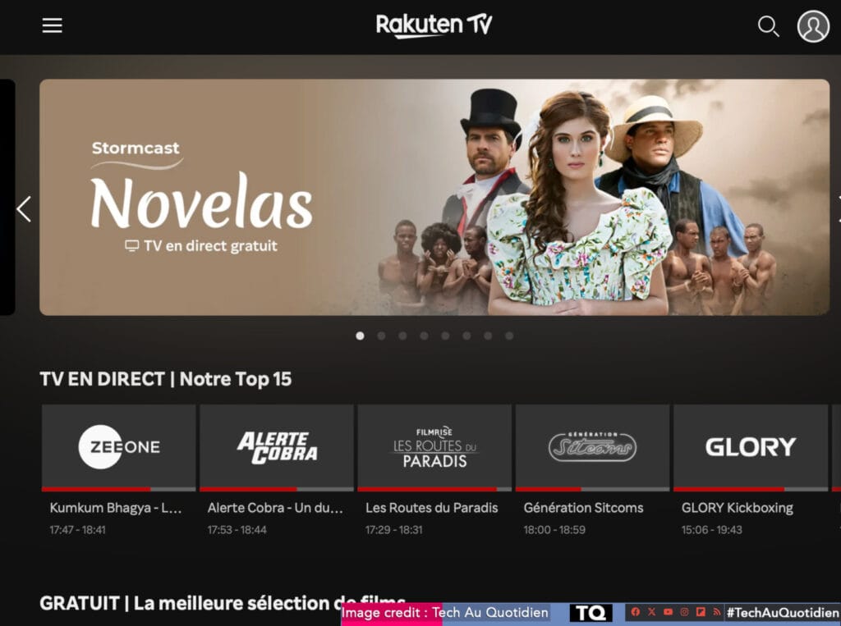Viewport: 841px width, 626px height.
Task: Select the fifth carousel dot
Action: tap(445, 336)
